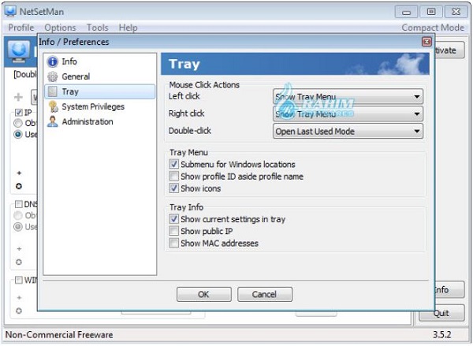The height and width of the screenshot is (346, 473).
Task: Click the OK button
Action: (x=204, y=294)
